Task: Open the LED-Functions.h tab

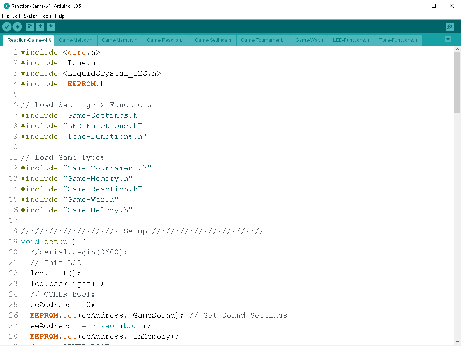Action: coord(351,40)
